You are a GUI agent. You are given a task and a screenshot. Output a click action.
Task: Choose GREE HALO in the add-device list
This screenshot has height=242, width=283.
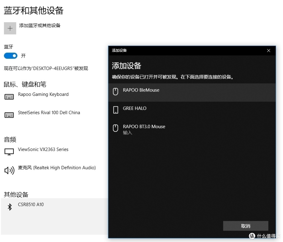coord(192,111)
